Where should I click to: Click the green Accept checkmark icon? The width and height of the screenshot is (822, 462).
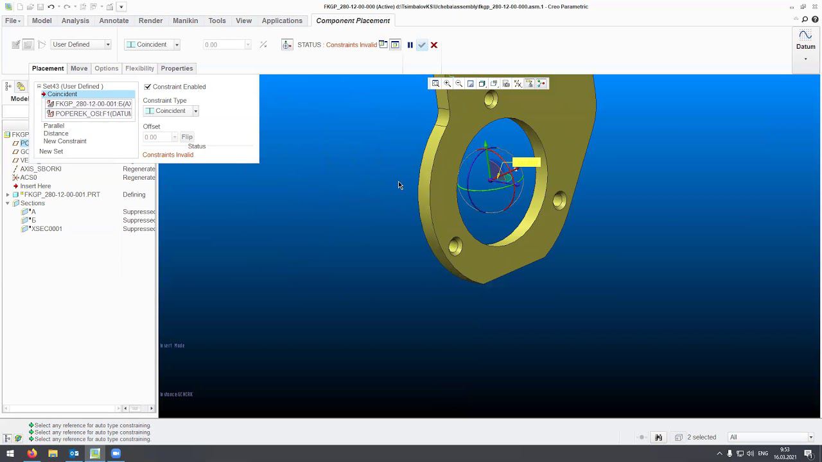click(x=422, y=45)
